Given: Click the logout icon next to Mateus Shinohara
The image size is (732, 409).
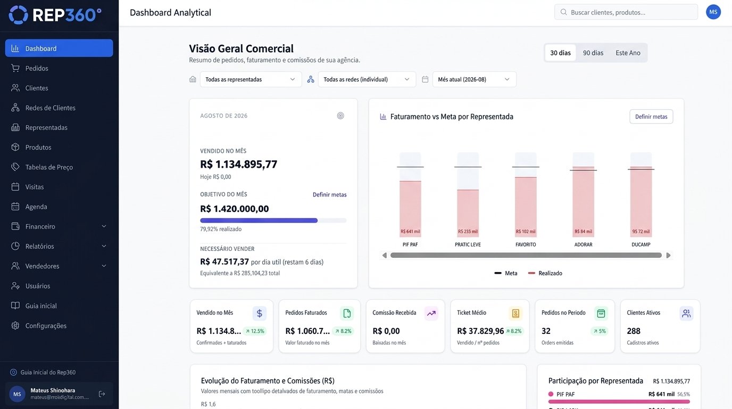Looking at the screenshot, I should click(x=102, y=394).
